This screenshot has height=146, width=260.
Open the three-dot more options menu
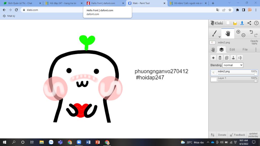pyautogui.click(x=256, y=49)
